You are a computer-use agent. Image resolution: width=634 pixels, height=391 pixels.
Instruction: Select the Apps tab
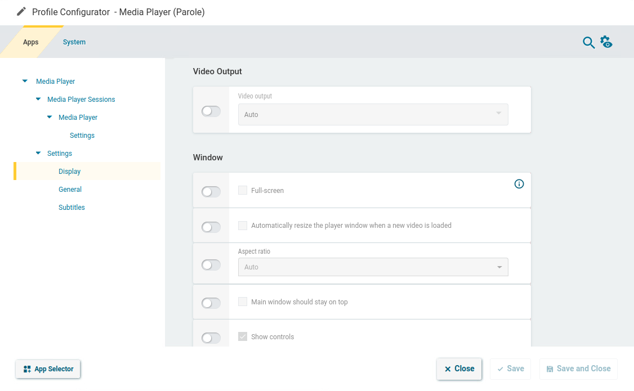tap(31, 42)
